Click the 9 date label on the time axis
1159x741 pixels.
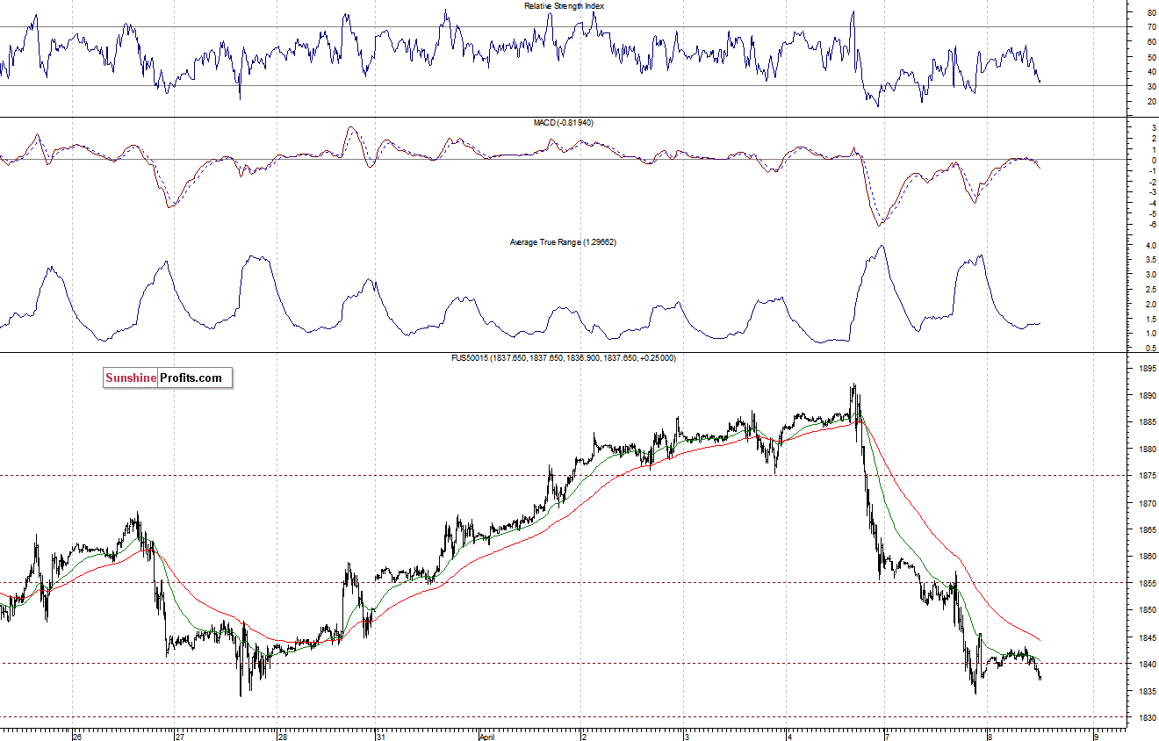click(x=1095, y=737)
